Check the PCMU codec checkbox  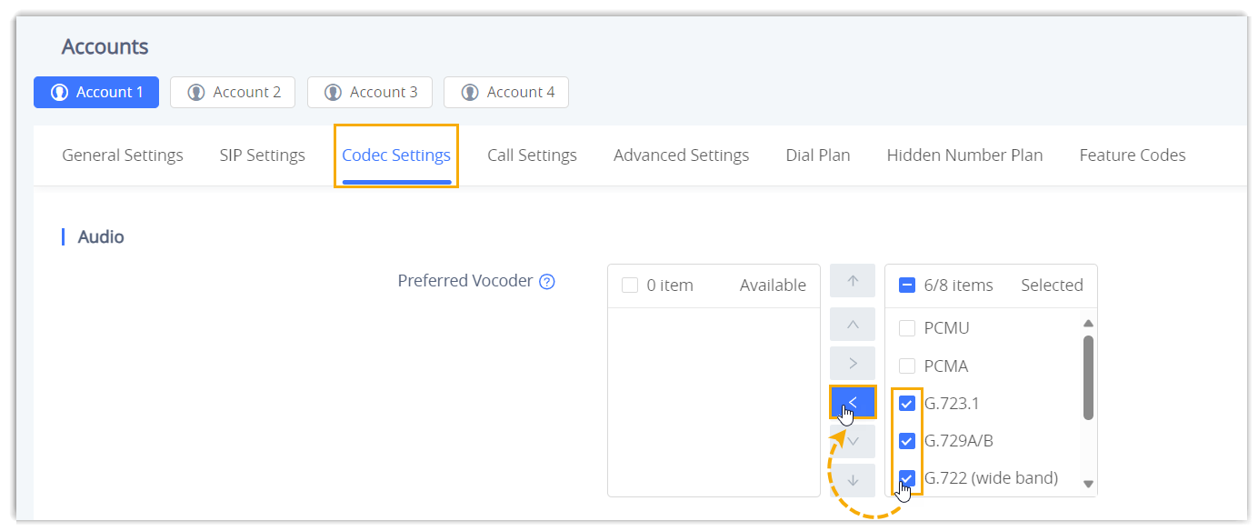coord(906,328)
